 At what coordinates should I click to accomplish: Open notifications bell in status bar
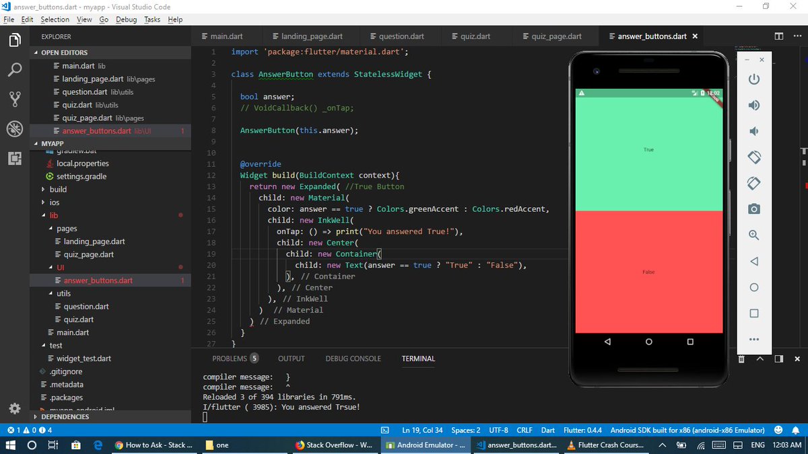[795, 430]
